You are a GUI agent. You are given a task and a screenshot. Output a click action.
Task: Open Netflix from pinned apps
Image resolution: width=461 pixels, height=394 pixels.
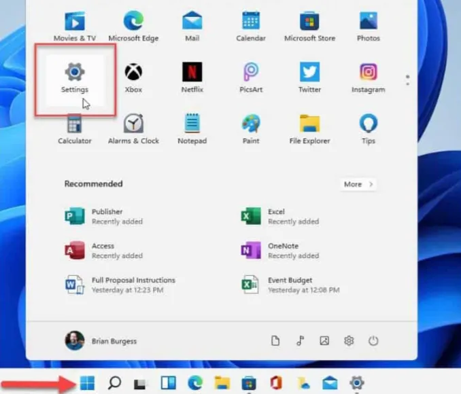tap(192, 77)
